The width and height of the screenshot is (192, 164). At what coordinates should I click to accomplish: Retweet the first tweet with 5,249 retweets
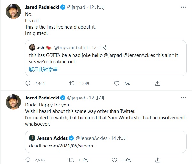[73, 84]
